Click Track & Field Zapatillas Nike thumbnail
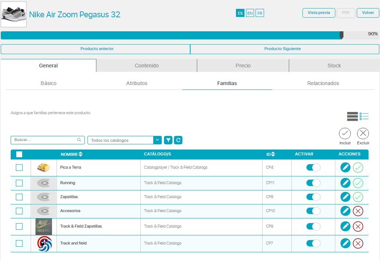The height and width of the screenshot is (260, 380). pos(44,226)
